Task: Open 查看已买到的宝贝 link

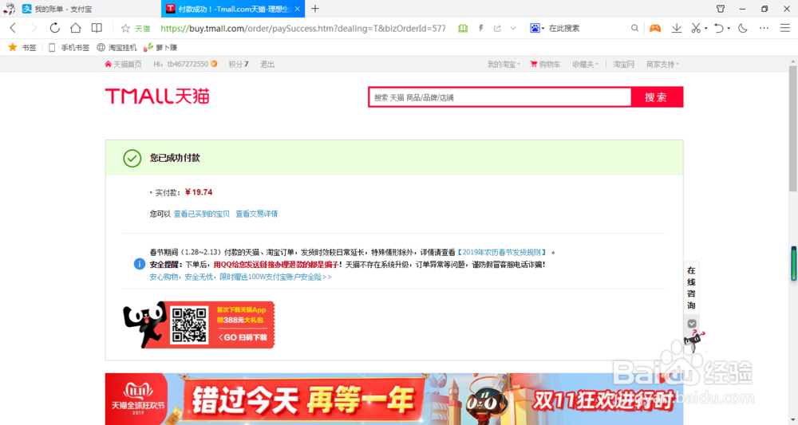Action: 202,214
